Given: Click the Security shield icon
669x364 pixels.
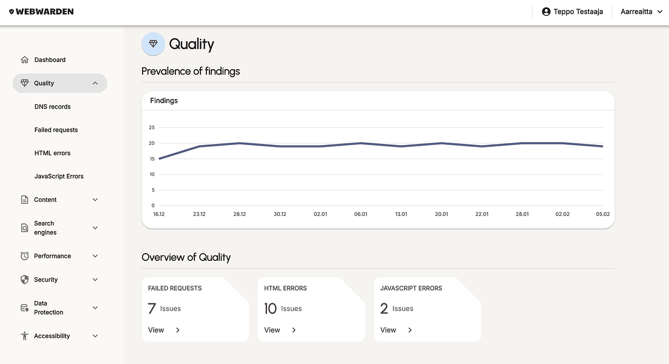Looking at the screenshot, I should [x=25, y=280].
